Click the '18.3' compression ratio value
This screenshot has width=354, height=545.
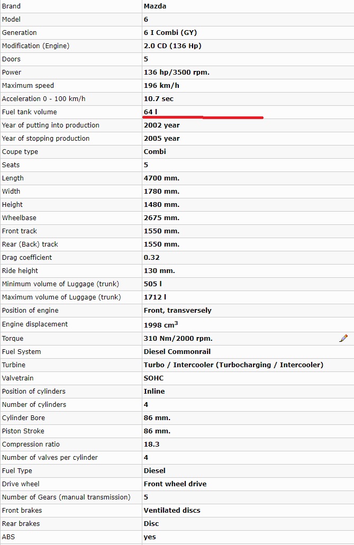point(151,444)
